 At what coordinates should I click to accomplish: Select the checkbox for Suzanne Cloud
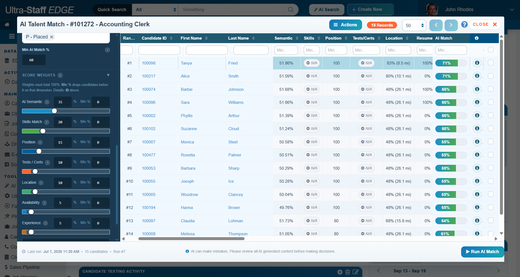click(491, 128)
